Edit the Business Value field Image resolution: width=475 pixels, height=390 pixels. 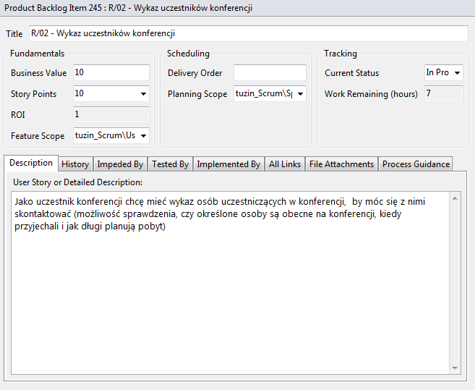pyautogui.click(x=111, y=72)
